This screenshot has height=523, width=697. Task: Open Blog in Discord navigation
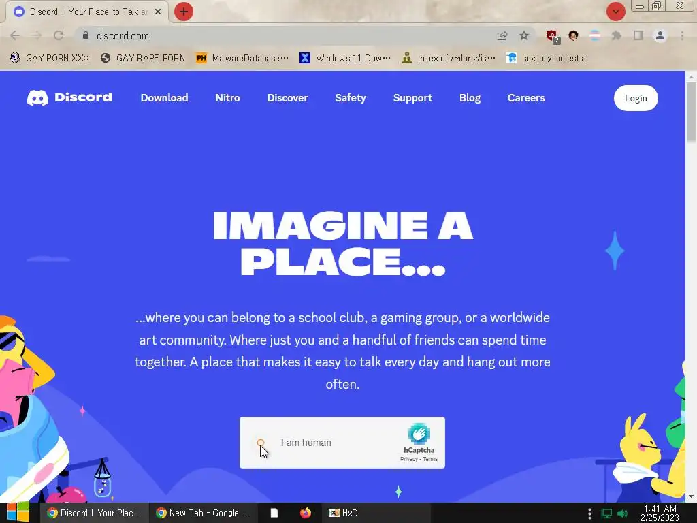click(470, 98)
